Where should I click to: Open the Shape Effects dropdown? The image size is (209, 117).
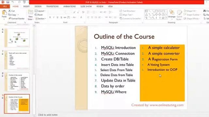[x=192, y=19]
